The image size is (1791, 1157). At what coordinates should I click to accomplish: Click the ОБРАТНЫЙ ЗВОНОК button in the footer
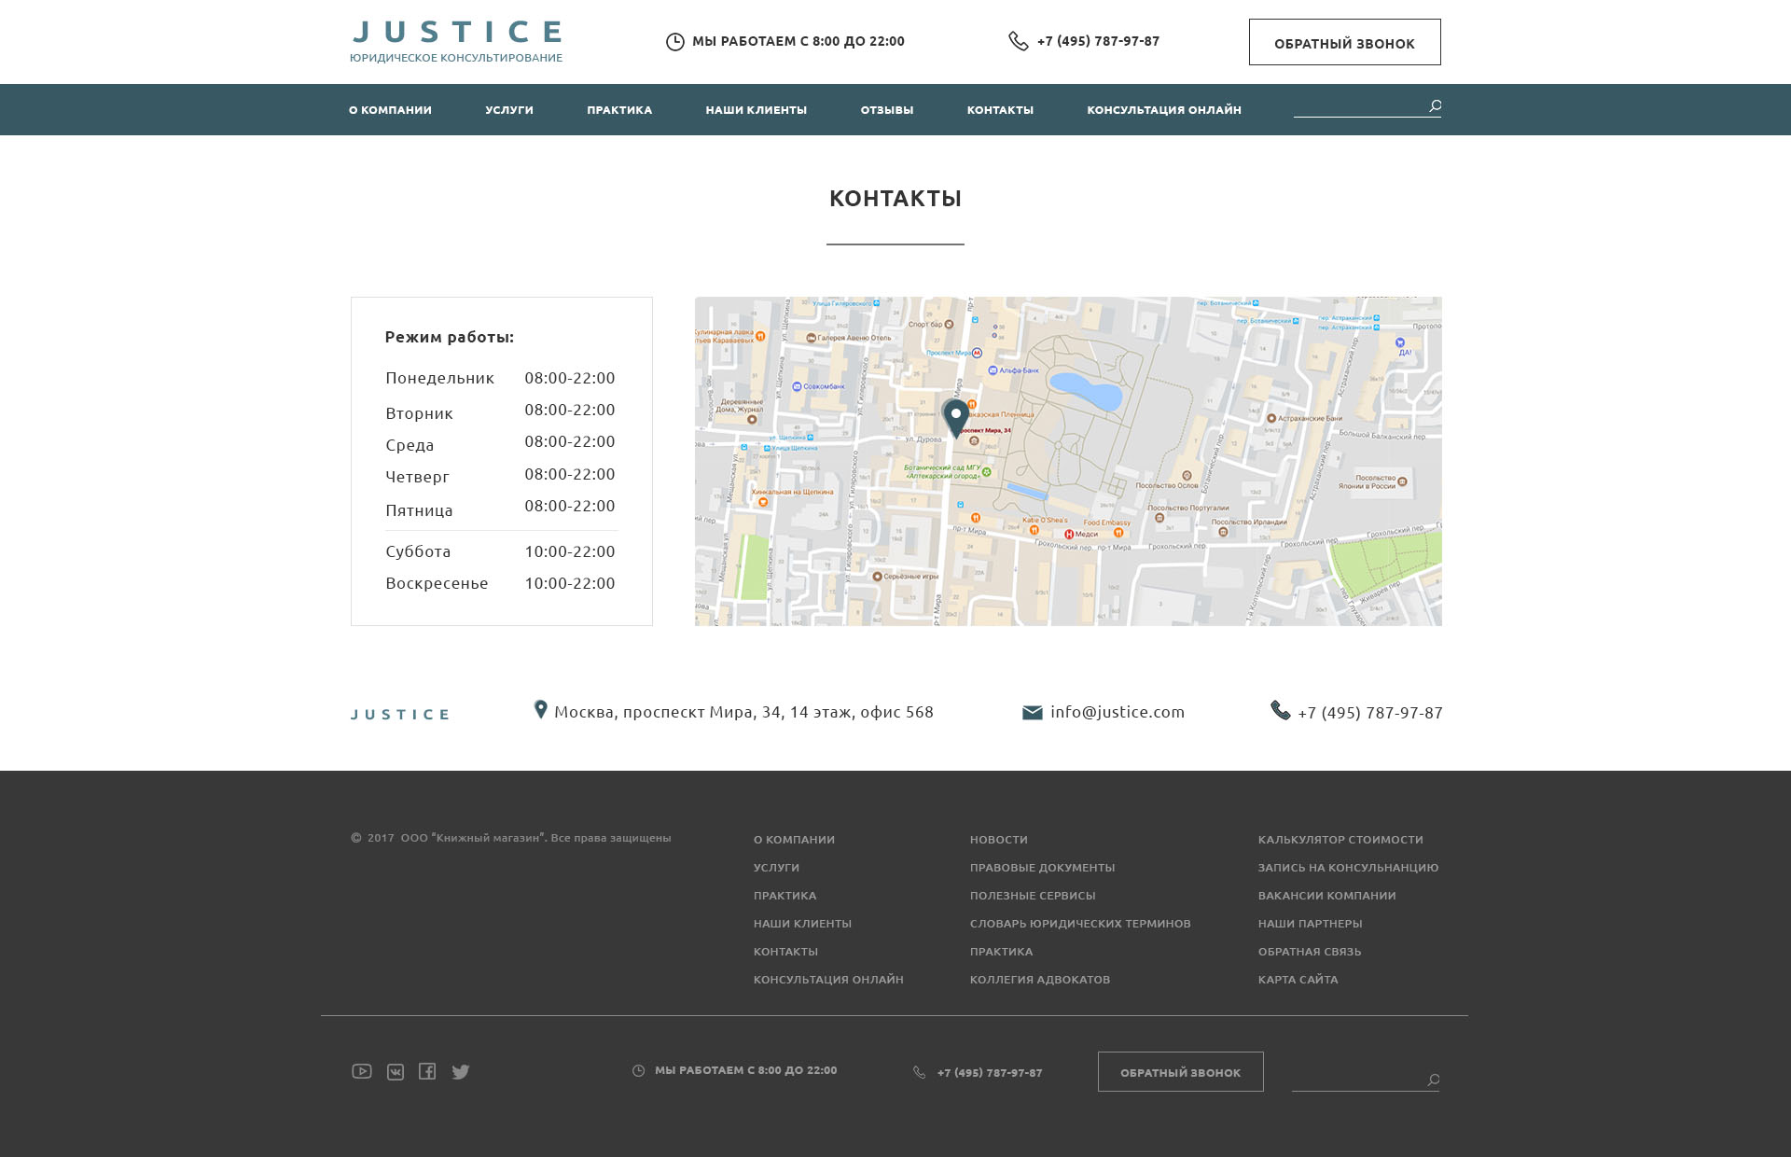1180,1072
